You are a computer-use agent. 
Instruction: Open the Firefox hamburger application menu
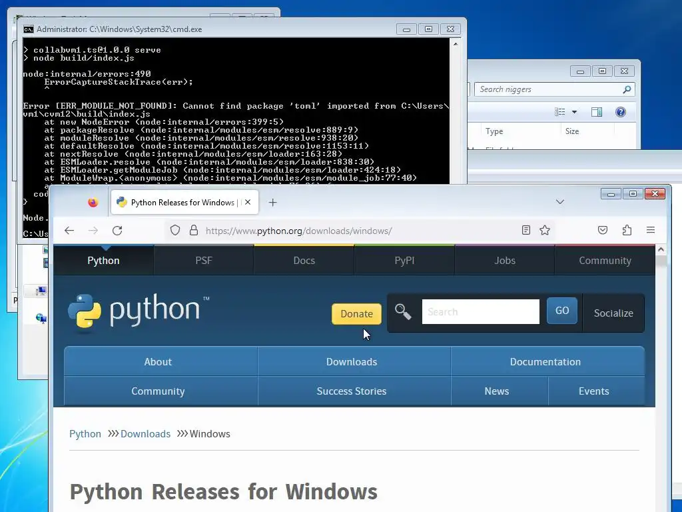(651, 230)
